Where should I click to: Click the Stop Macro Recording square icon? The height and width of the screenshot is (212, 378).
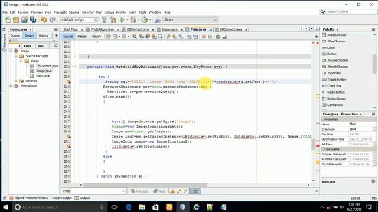point(210,37)
